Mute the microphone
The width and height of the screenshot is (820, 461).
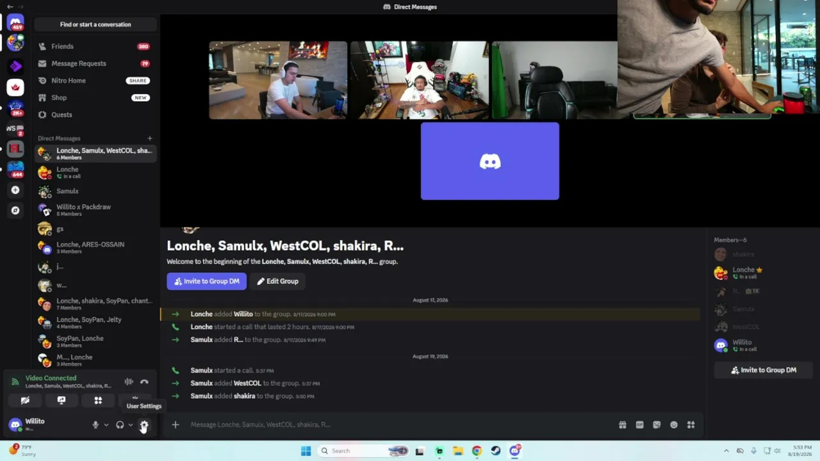coord(95,425)
